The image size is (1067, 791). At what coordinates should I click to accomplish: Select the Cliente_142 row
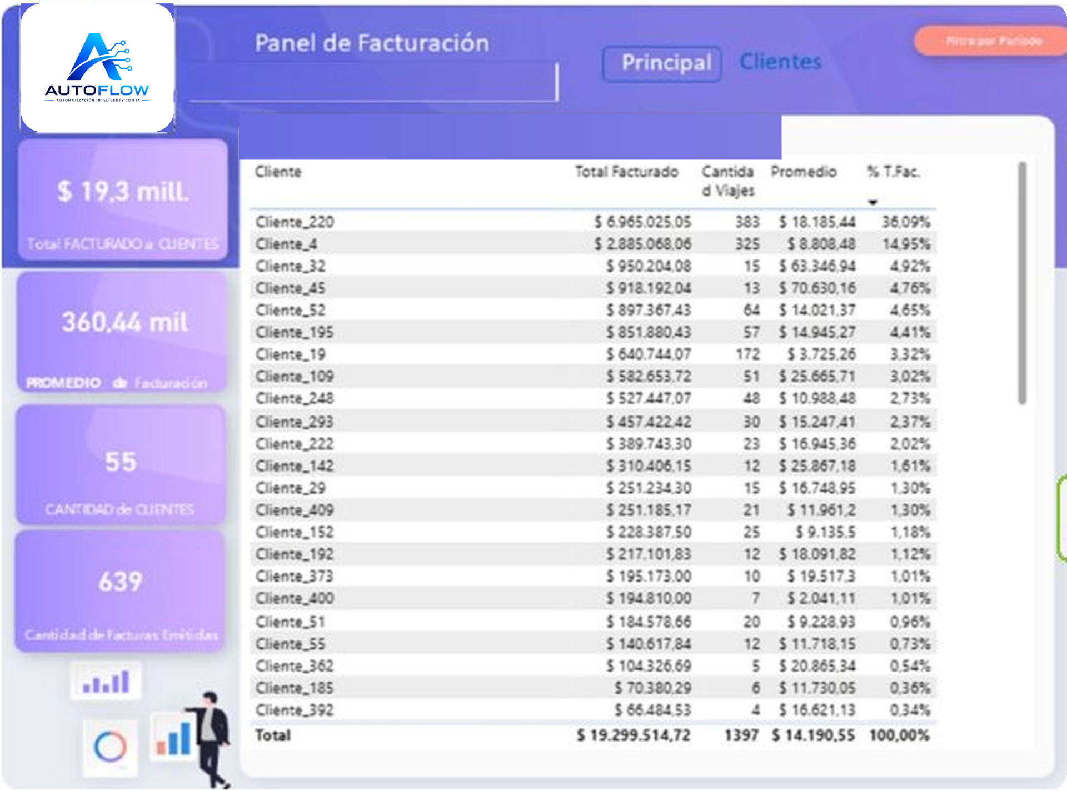click(593, 465)
